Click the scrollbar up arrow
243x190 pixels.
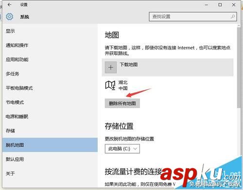coord(239,26)
